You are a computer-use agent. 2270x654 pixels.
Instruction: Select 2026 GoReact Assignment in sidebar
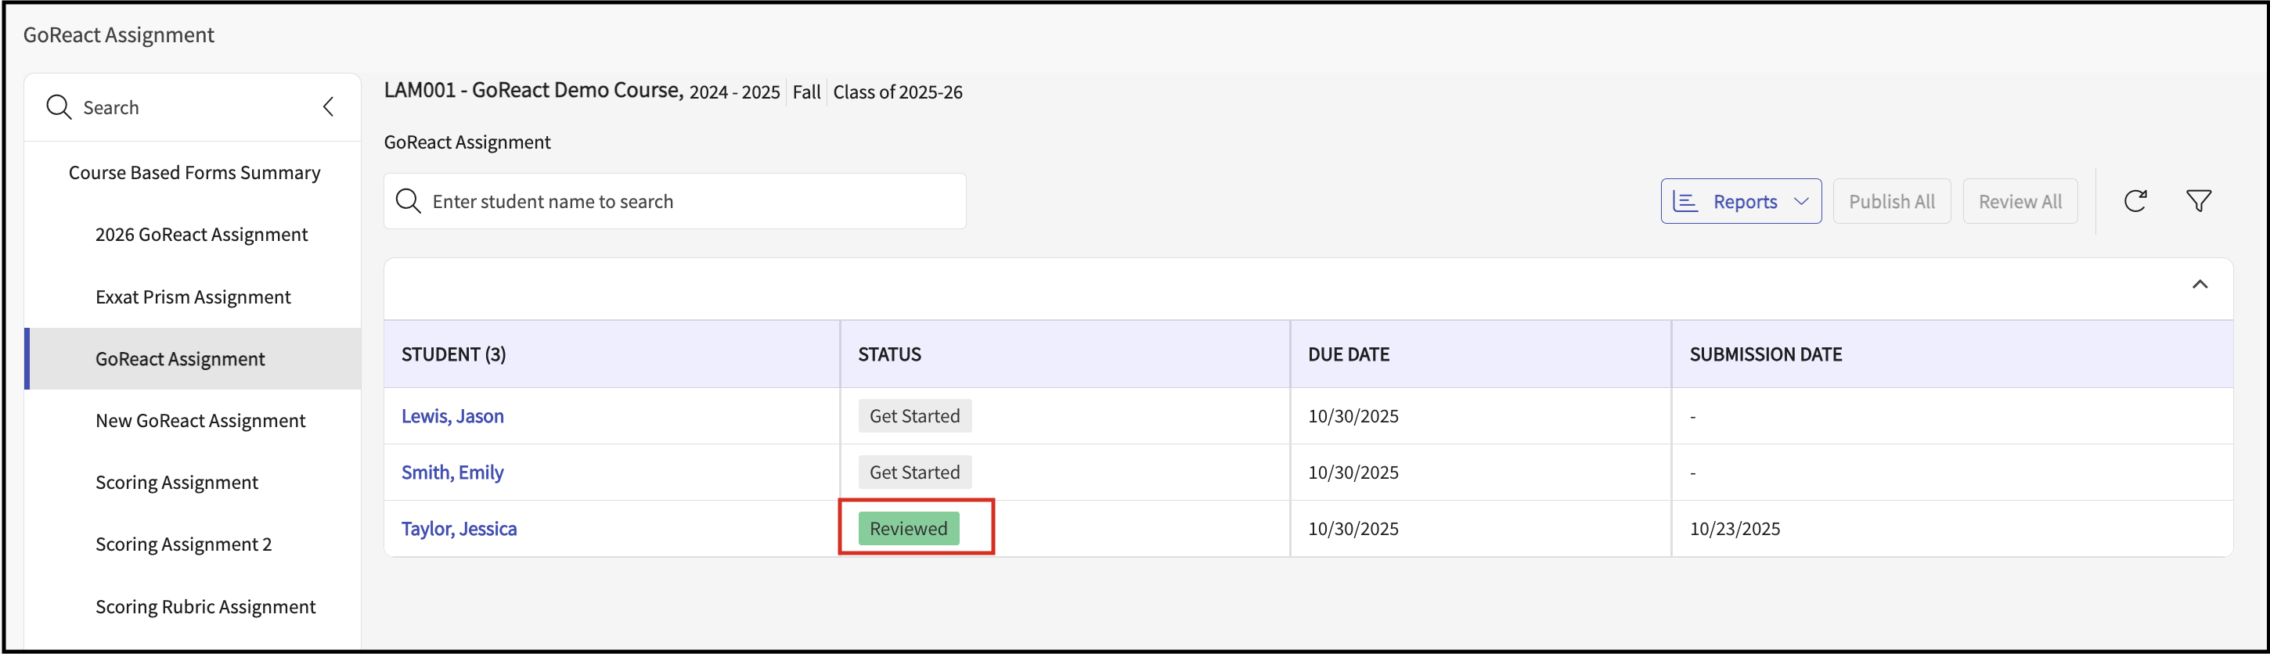tap(201, 235)
